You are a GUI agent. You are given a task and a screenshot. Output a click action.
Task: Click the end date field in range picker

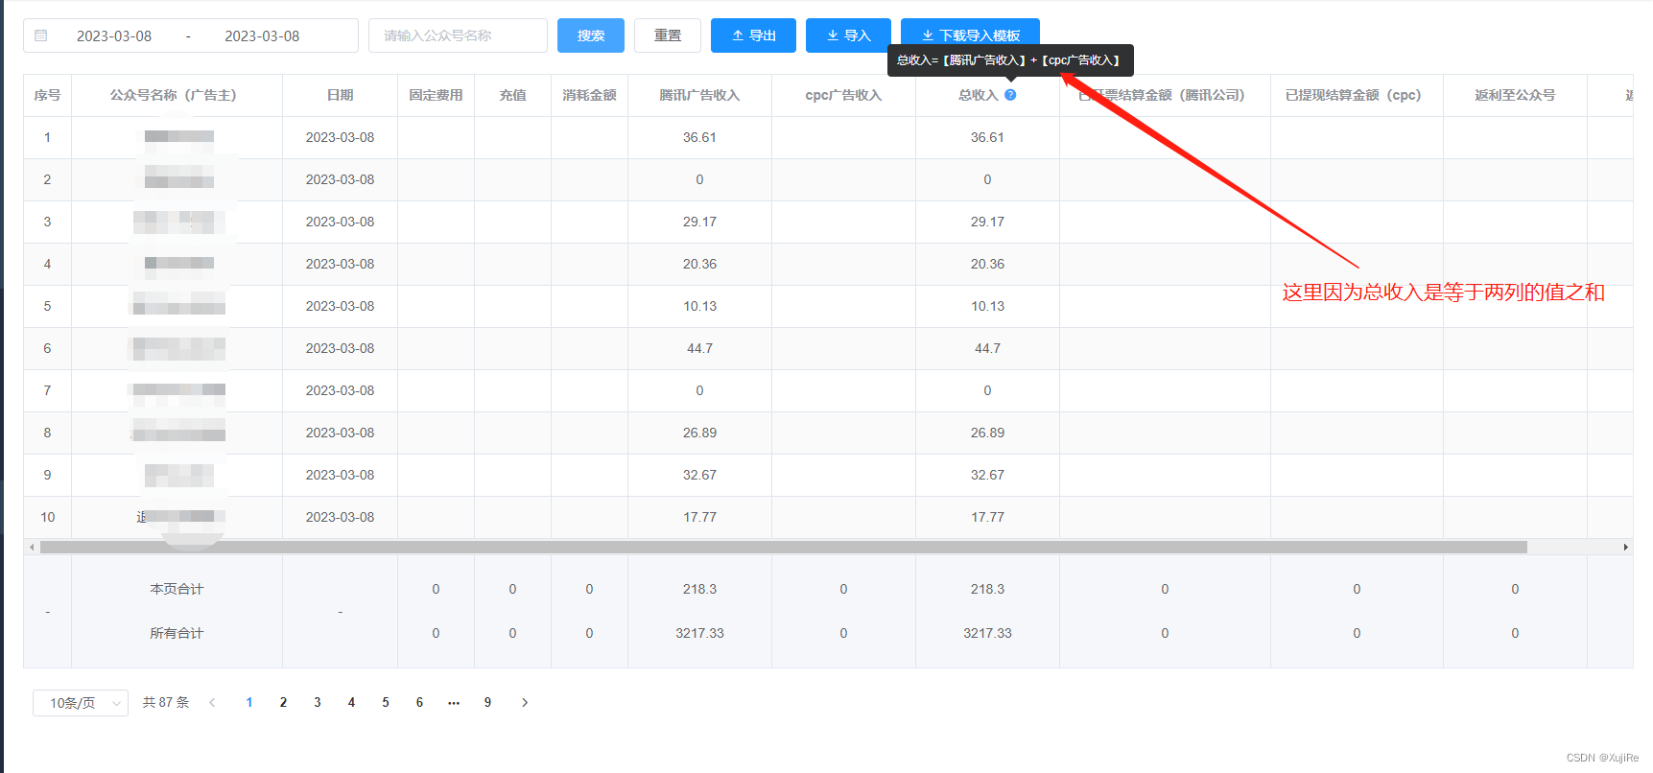(x=262, y=35)
